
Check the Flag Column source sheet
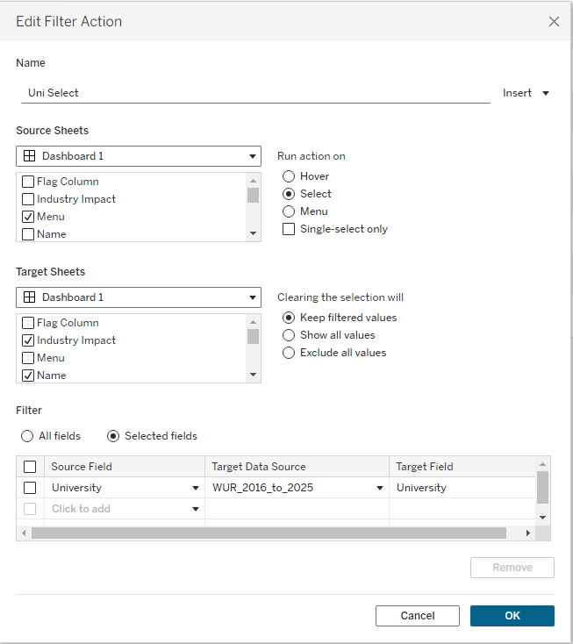(28, 182)
